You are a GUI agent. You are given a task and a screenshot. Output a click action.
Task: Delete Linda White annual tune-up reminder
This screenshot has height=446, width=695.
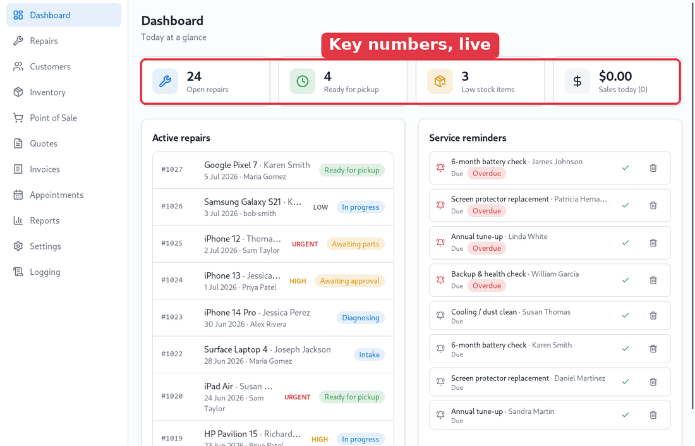click(653, 243)
